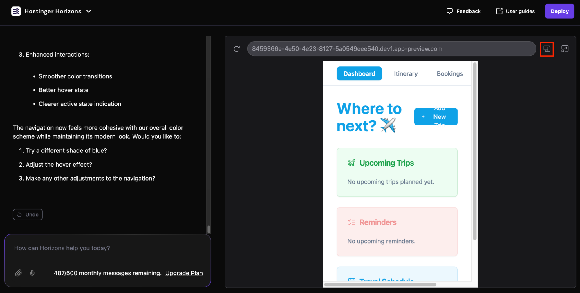Click the Feedback speech bubble icon
Viewport: 580px width, 293px height.
449,11
